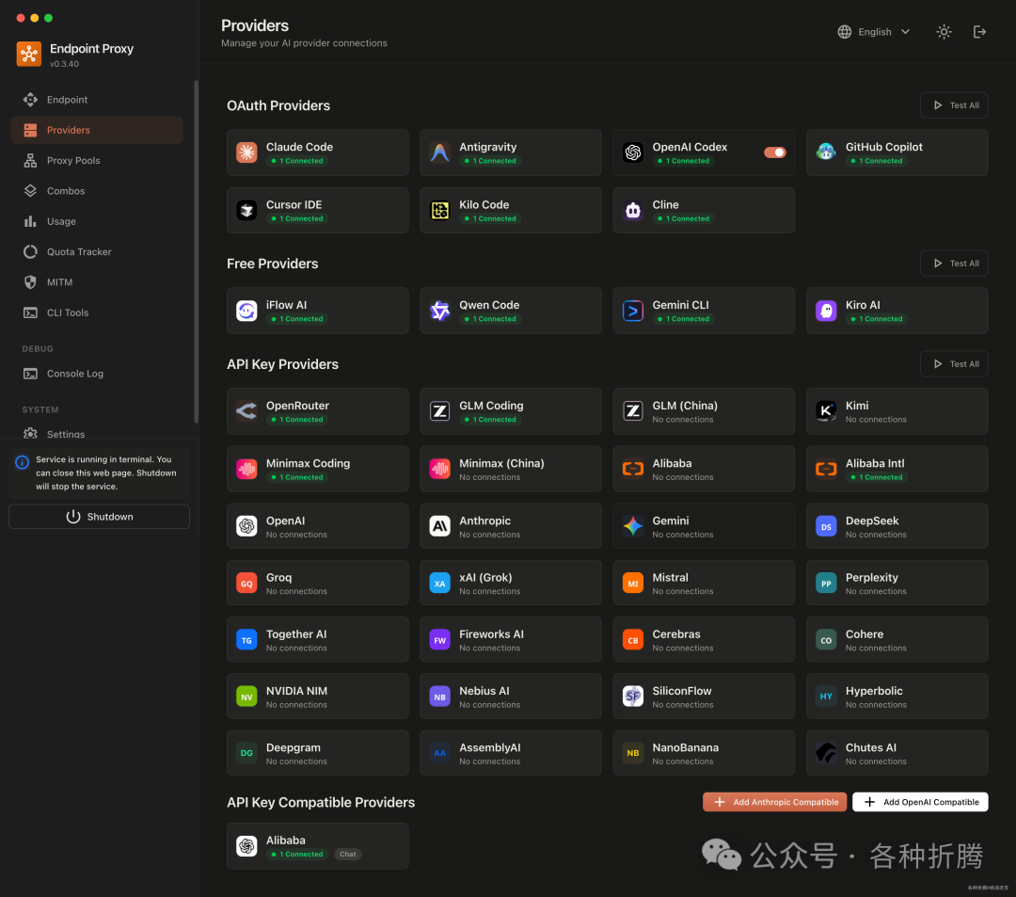Click the sidebar vertical scrollbar

(196, 251)
